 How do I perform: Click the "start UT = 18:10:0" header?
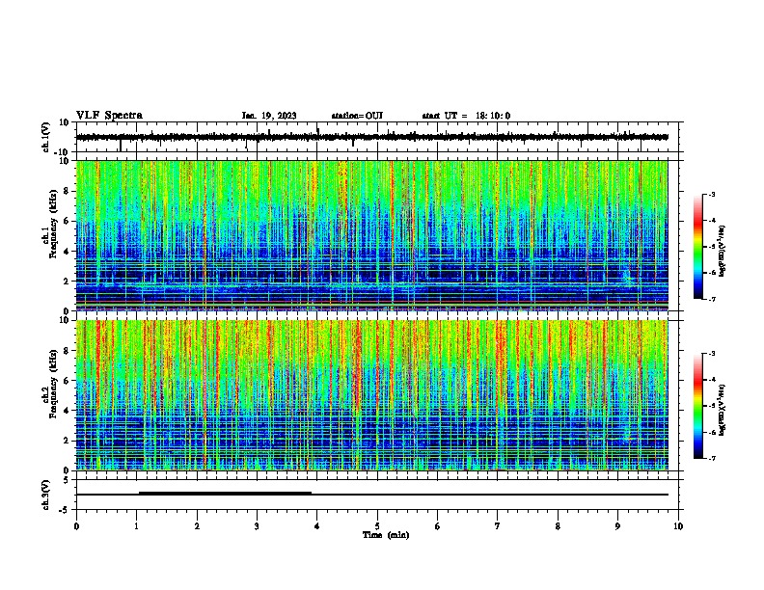pyautogui.click(x=466, y=116)
